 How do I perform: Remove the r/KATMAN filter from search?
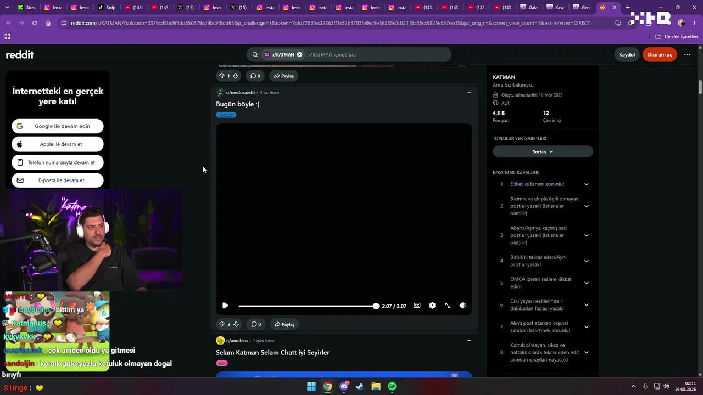coord(299,55)
